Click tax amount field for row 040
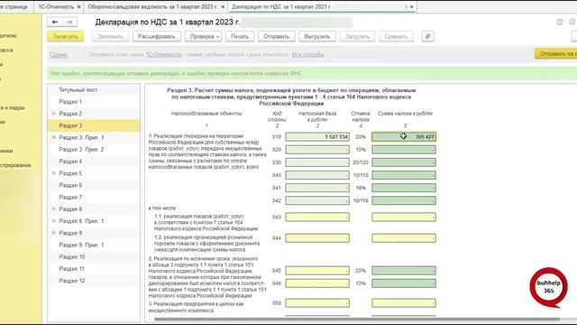The image size is (577, 325). tap(404, 175)
